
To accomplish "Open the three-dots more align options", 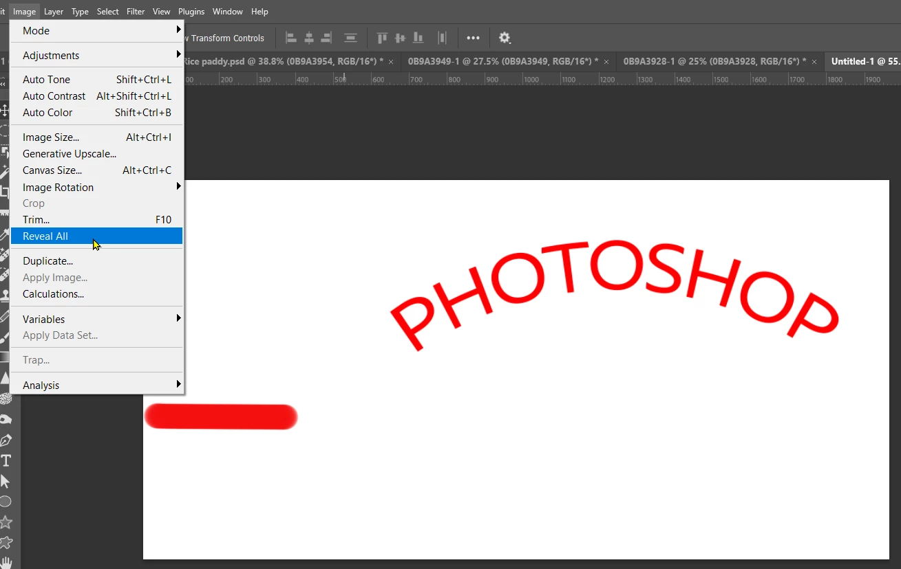I will pos(473,38).
